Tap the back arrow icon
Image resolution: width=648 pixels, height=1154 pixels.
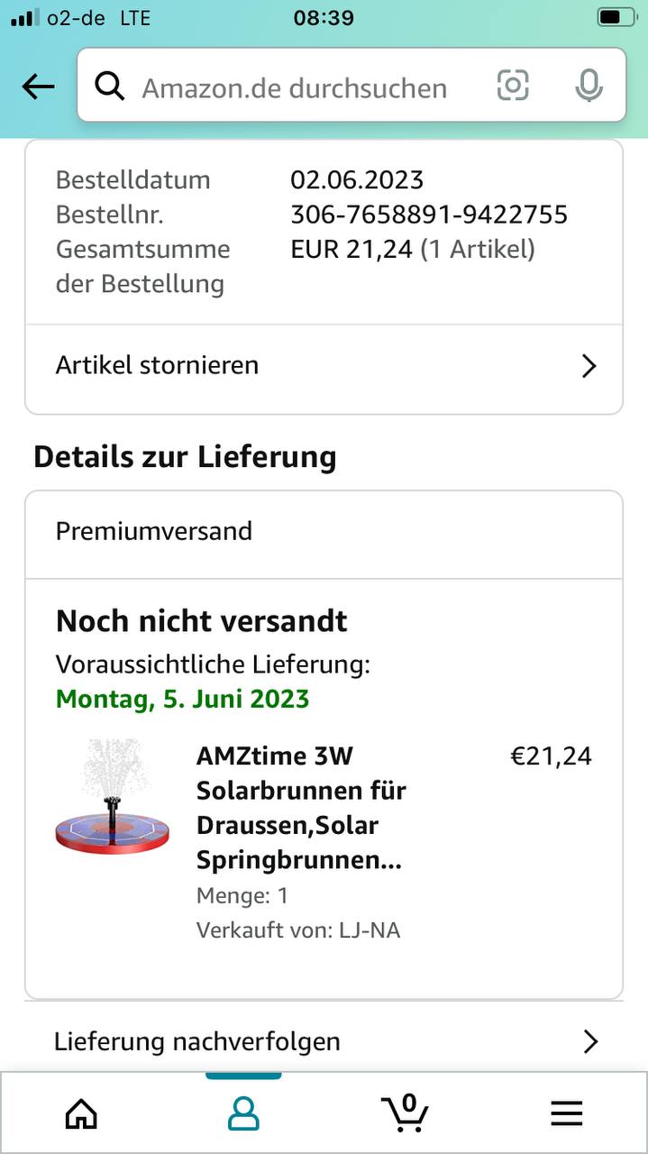(x=38, y=87)
